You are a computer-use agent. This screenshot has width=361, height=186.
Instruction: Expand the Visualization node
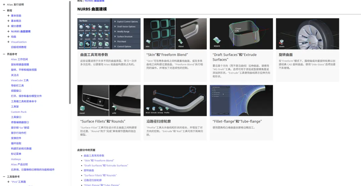pyautogui.click(x=8, y=42)
